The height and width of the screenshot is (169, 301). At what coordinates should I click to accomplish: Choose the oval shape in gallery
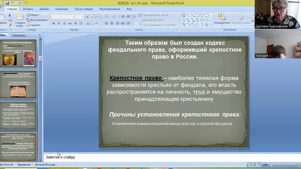[202, 15]
